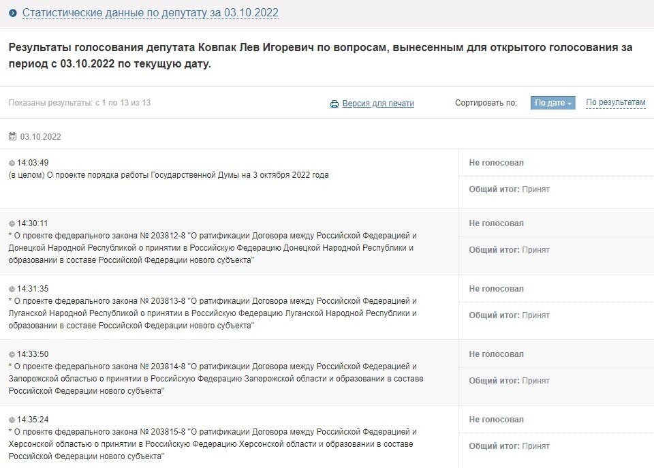This screenshot has width=654, height=468.
Task: Open Статистические данные по депутату link
Action: 150,13
